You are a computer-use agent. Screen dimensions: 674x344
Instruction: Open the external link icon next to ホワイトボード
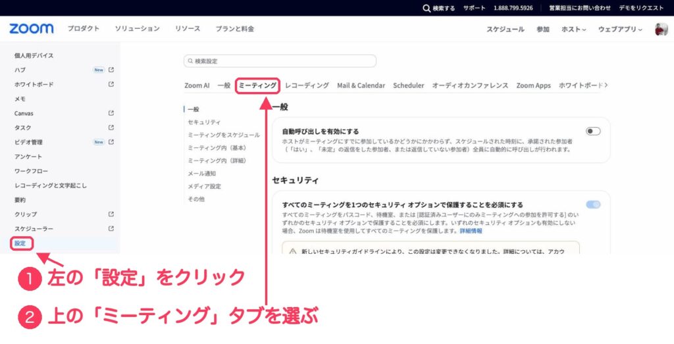click(x=111, y=84)
